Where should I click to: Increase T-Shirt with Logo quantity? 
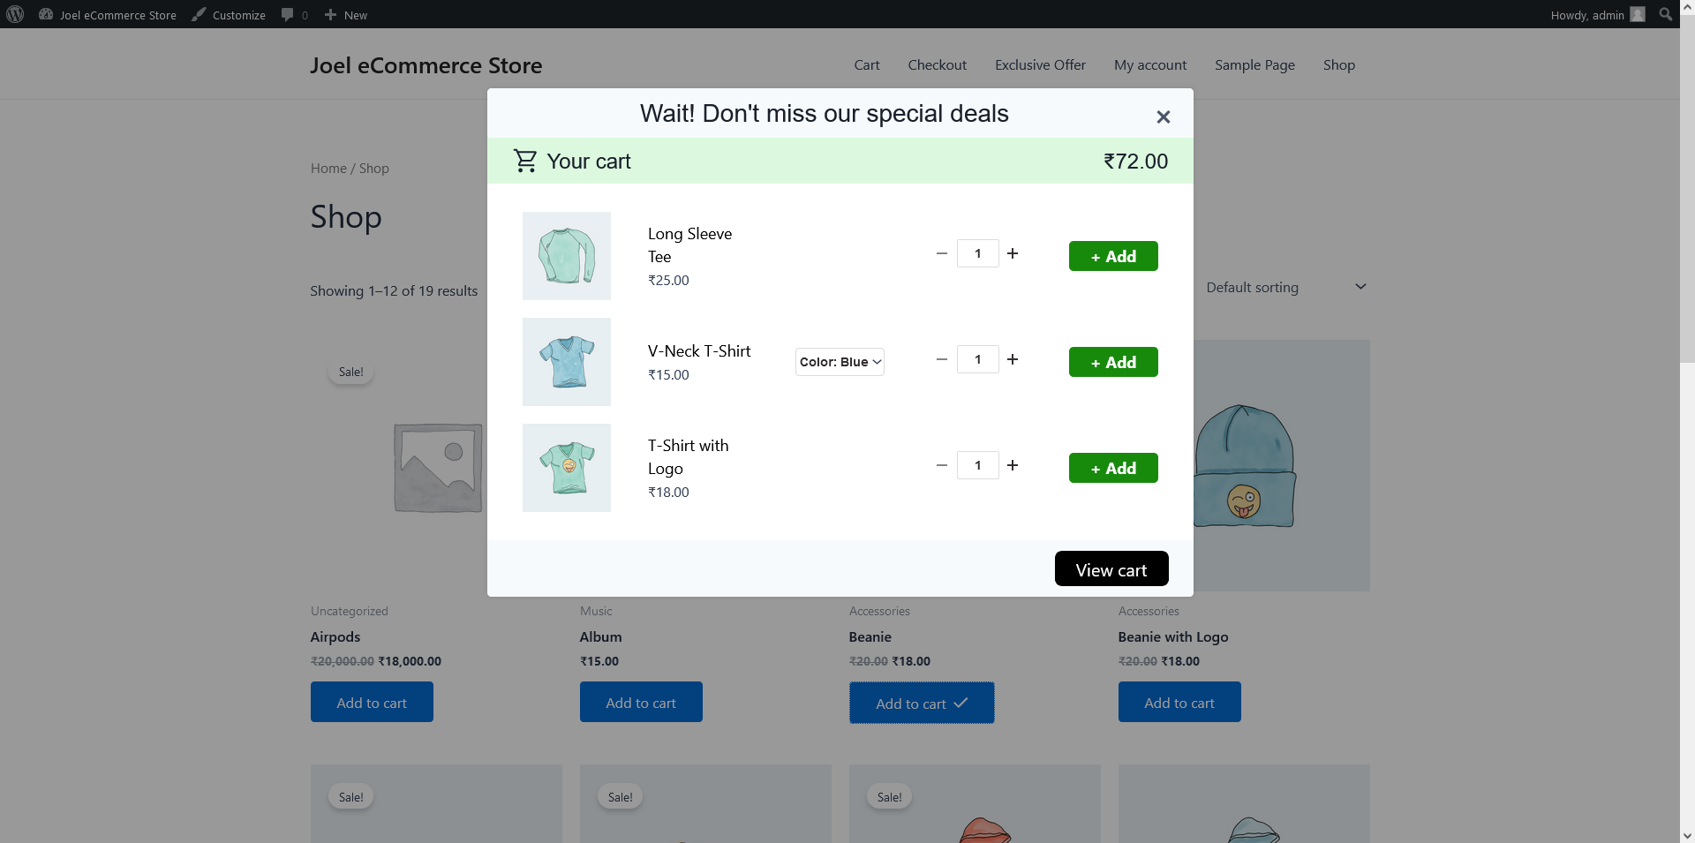1013,465
